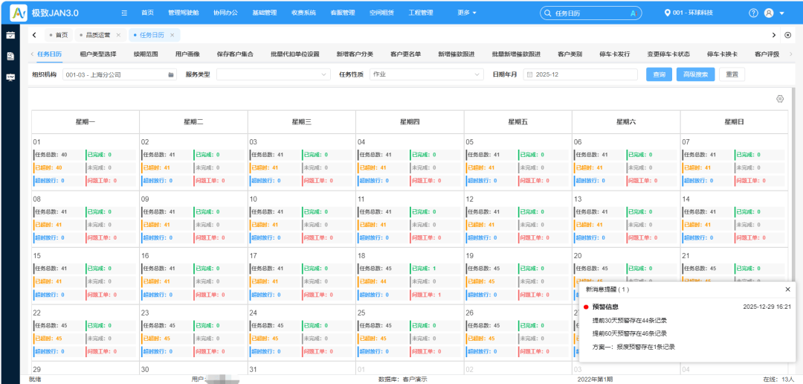Collapse the sidebar with the hamburger icon
This screenshot has width=803, height=384.
point(124,13)
